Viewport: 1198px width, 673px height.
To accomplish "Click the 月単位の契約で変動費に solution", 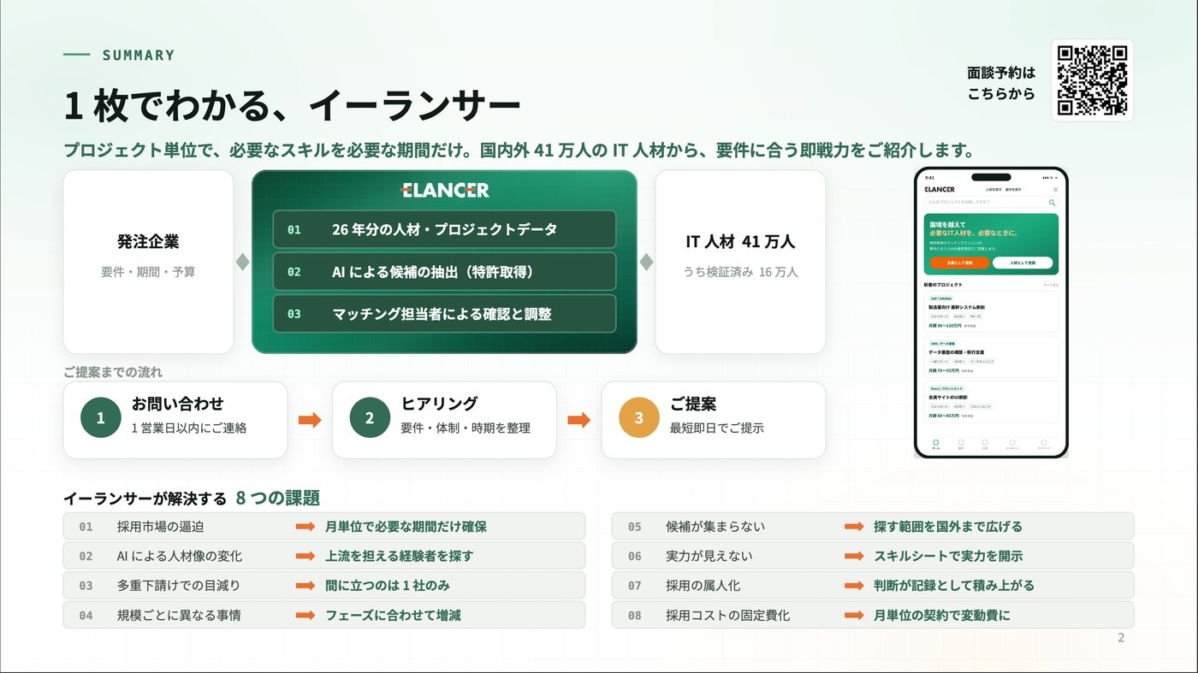I will pyautogui.click(x=942, y=615).
